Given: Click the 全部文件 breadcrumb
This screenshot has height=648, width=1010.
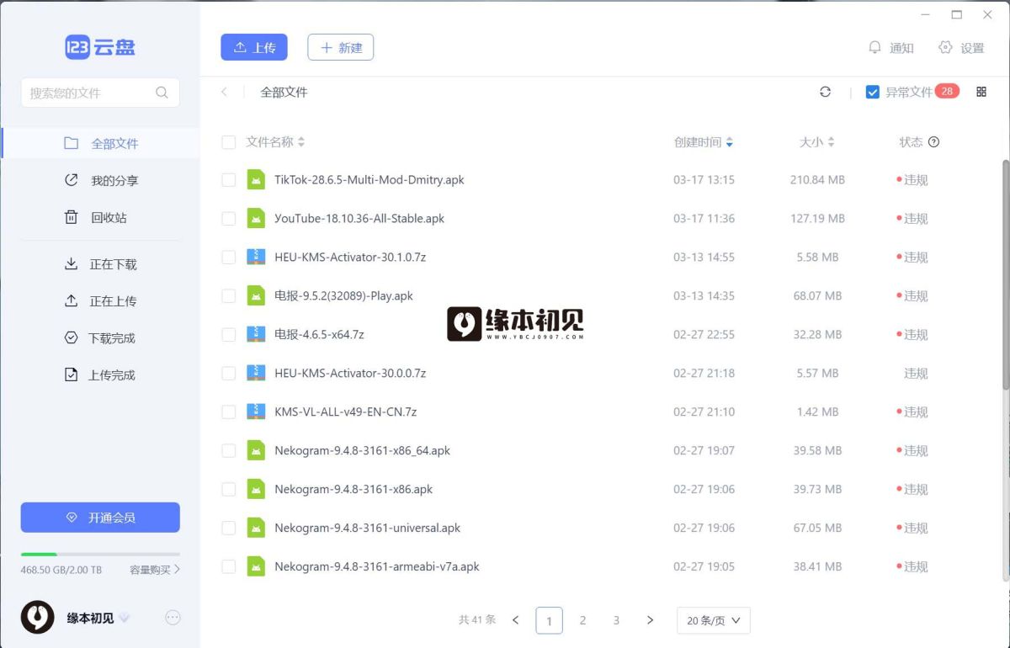Looking at the screenshot, I should click(x=284, y=92).
